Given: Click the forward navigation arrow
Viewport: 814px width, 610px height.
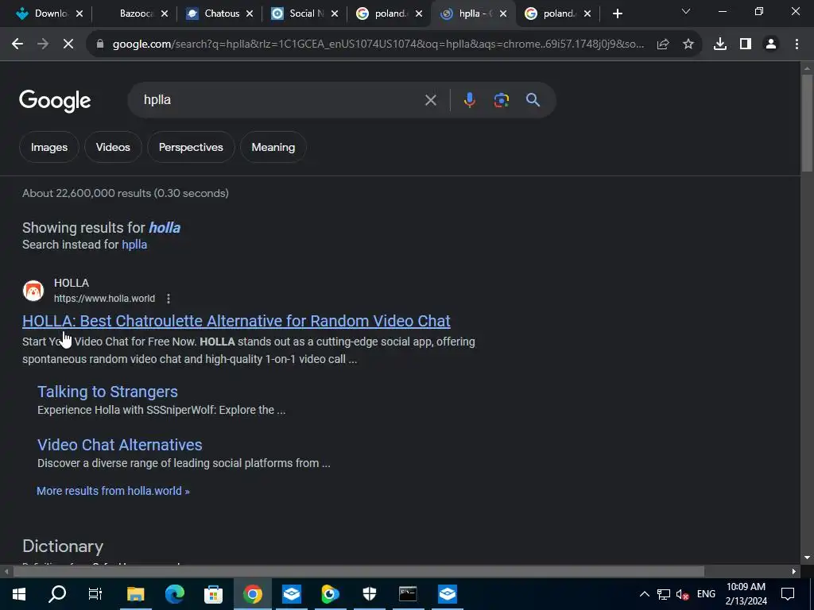Looking at the screenshot, I should tap(43, 44).
